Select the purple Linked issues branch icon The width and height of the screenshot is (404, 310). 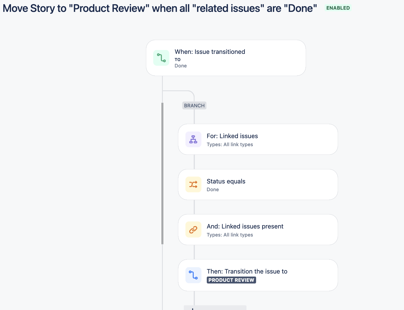pos(193,139)
